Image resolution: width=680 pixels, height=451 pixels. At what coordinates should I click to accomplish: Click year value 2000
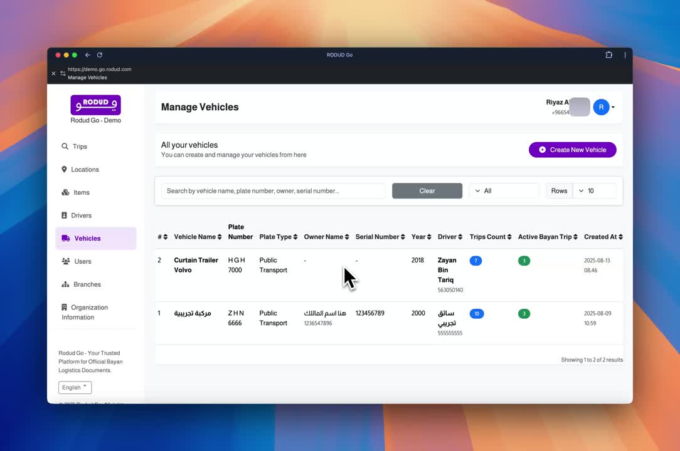(418, 313)
